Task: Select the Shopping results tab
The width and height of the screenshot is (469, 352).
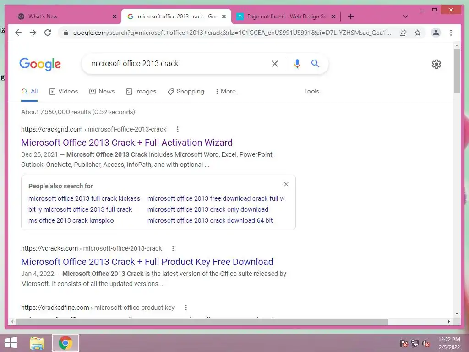Action: pos(186,92)
